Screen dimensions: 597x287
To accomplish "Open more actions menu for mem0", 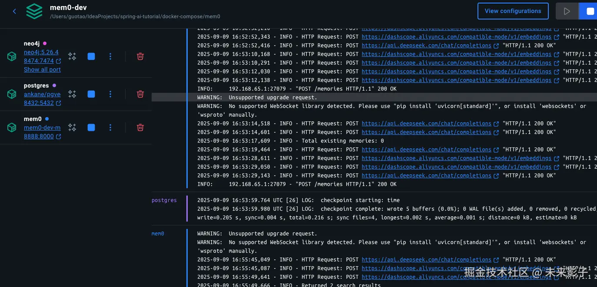I will (110, 127).
